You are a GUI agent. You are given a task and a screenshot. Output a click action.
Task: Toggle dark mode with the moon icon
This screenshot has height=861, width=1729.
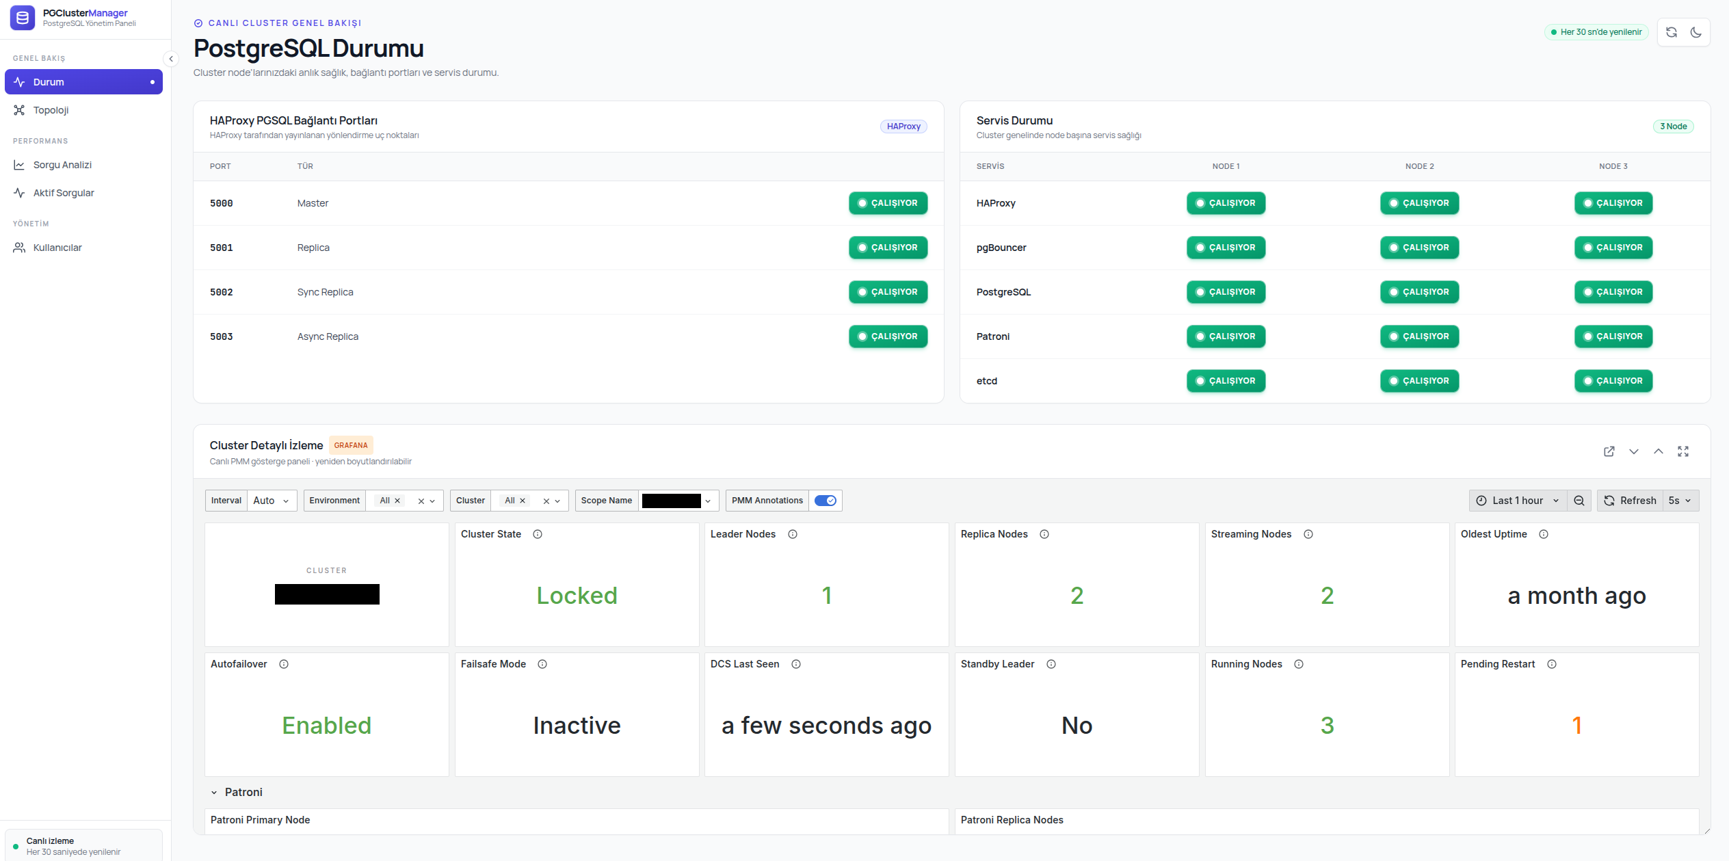pos(1696,32)
